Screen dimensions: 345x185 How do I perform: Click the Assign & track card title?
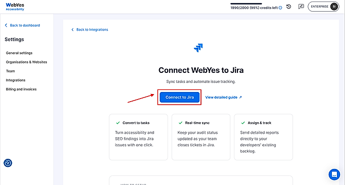[x=260, y=123]
